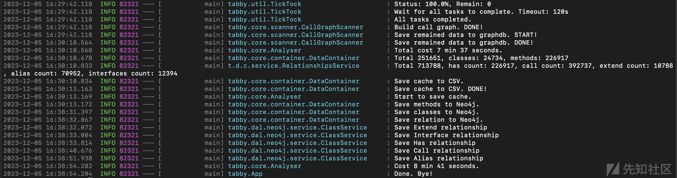Image resolution: width=677 pixels, height=178 pixels.
Task: Select the t.d.c.service.RelationshipsService logger name
Action: (x=293, y=66)
